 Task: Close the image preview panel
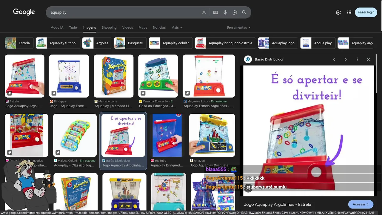pos(369,59)
